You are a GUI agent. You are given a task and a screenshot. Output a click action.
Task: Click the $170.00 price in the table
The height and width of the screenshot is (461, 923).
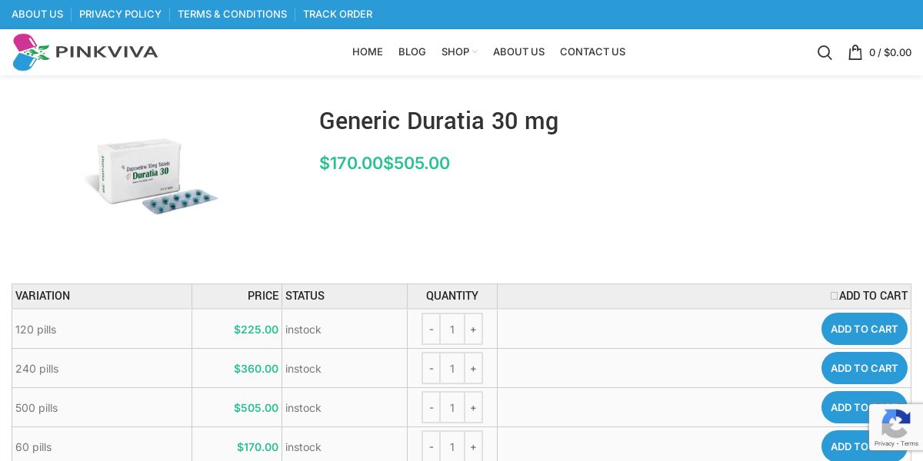258,446
